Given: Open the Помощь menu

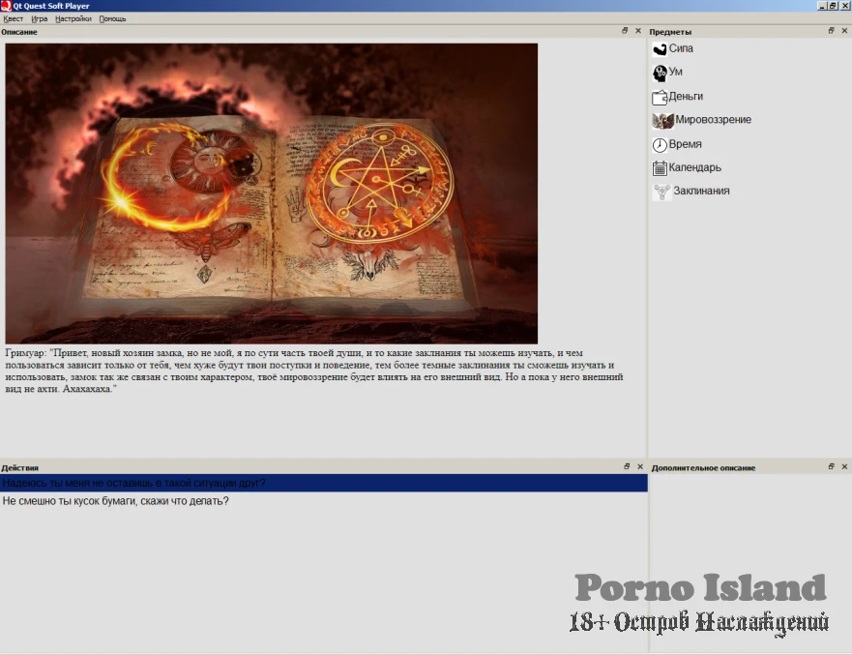Looking at the screenshot, I should coord(112,18).
